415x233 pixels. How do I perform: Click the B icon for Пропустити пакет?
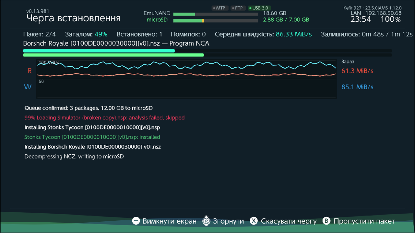pyautogui.click(x=326, y=221)
